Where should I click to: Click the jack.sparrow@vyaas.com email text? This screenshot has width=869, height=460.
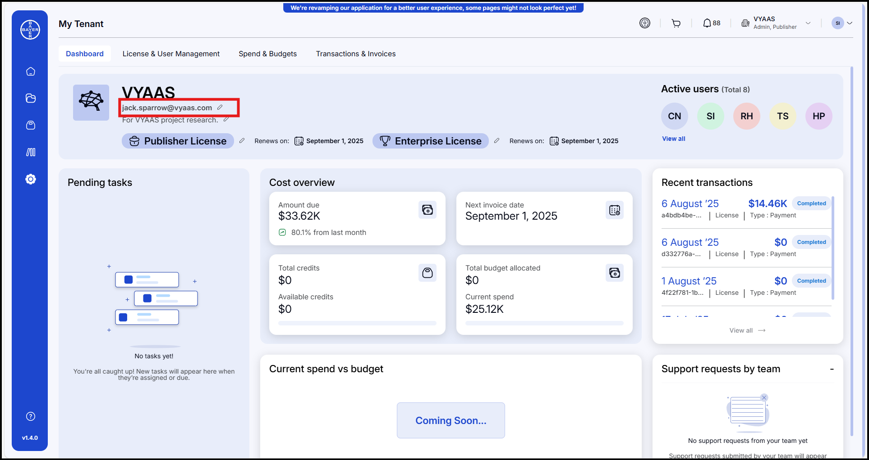click(167, 108)
